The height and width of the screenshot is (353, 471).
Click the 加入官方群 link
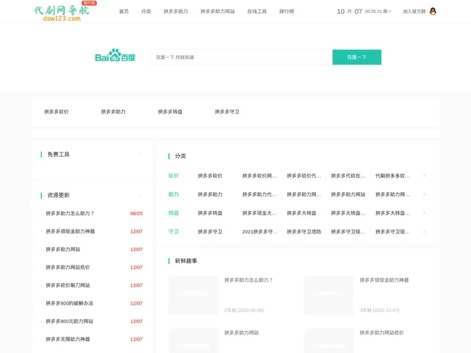[x=414, y=11]
